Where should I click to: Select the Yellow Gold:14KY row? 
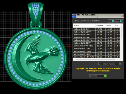tap(97, 35)
